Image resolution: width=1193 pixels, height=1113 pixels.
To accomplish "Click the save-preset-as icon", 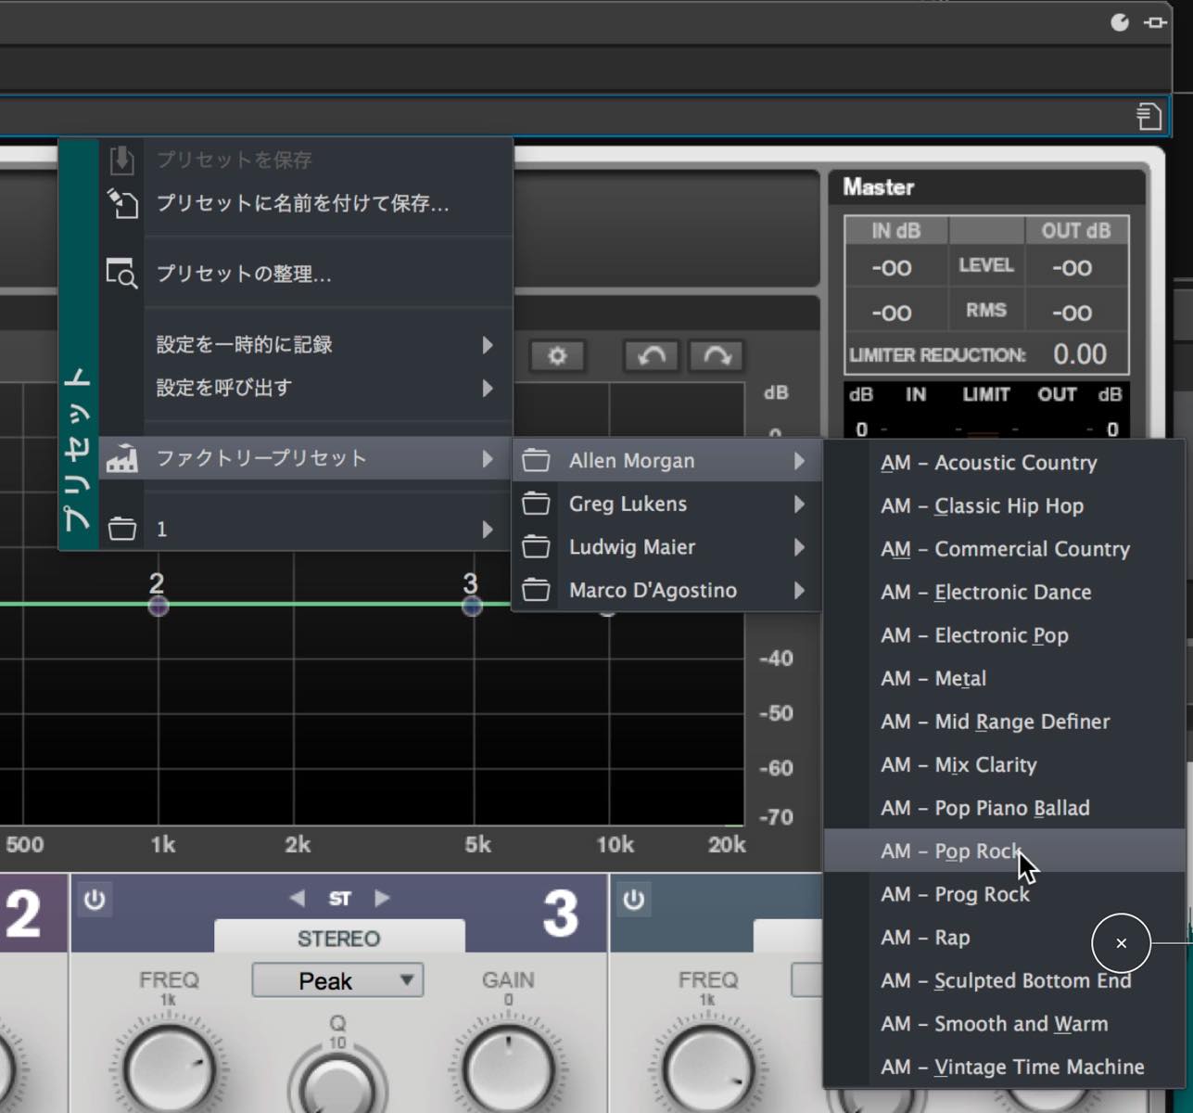I will (122, 203).
